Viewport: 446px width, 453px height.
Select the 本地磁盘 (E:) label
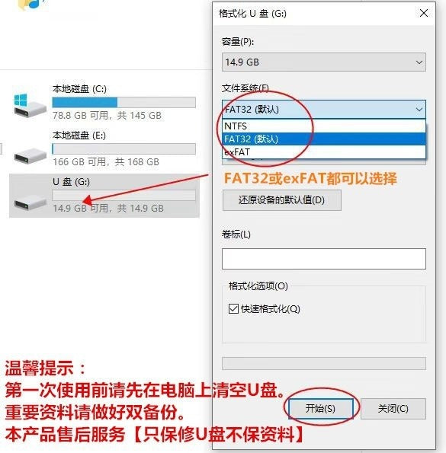(x=79, y=136)
